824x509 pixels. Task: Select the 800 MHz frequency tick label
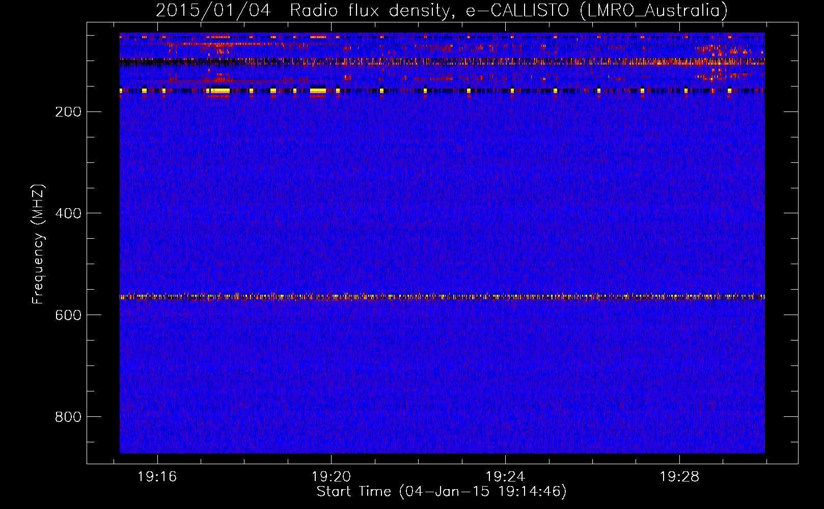(68, 417)
